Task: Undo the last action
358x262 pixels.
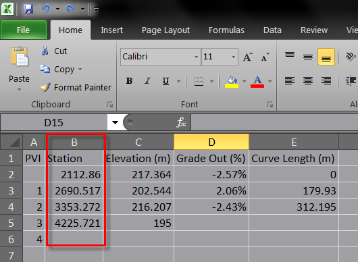Action: (46, 9)
